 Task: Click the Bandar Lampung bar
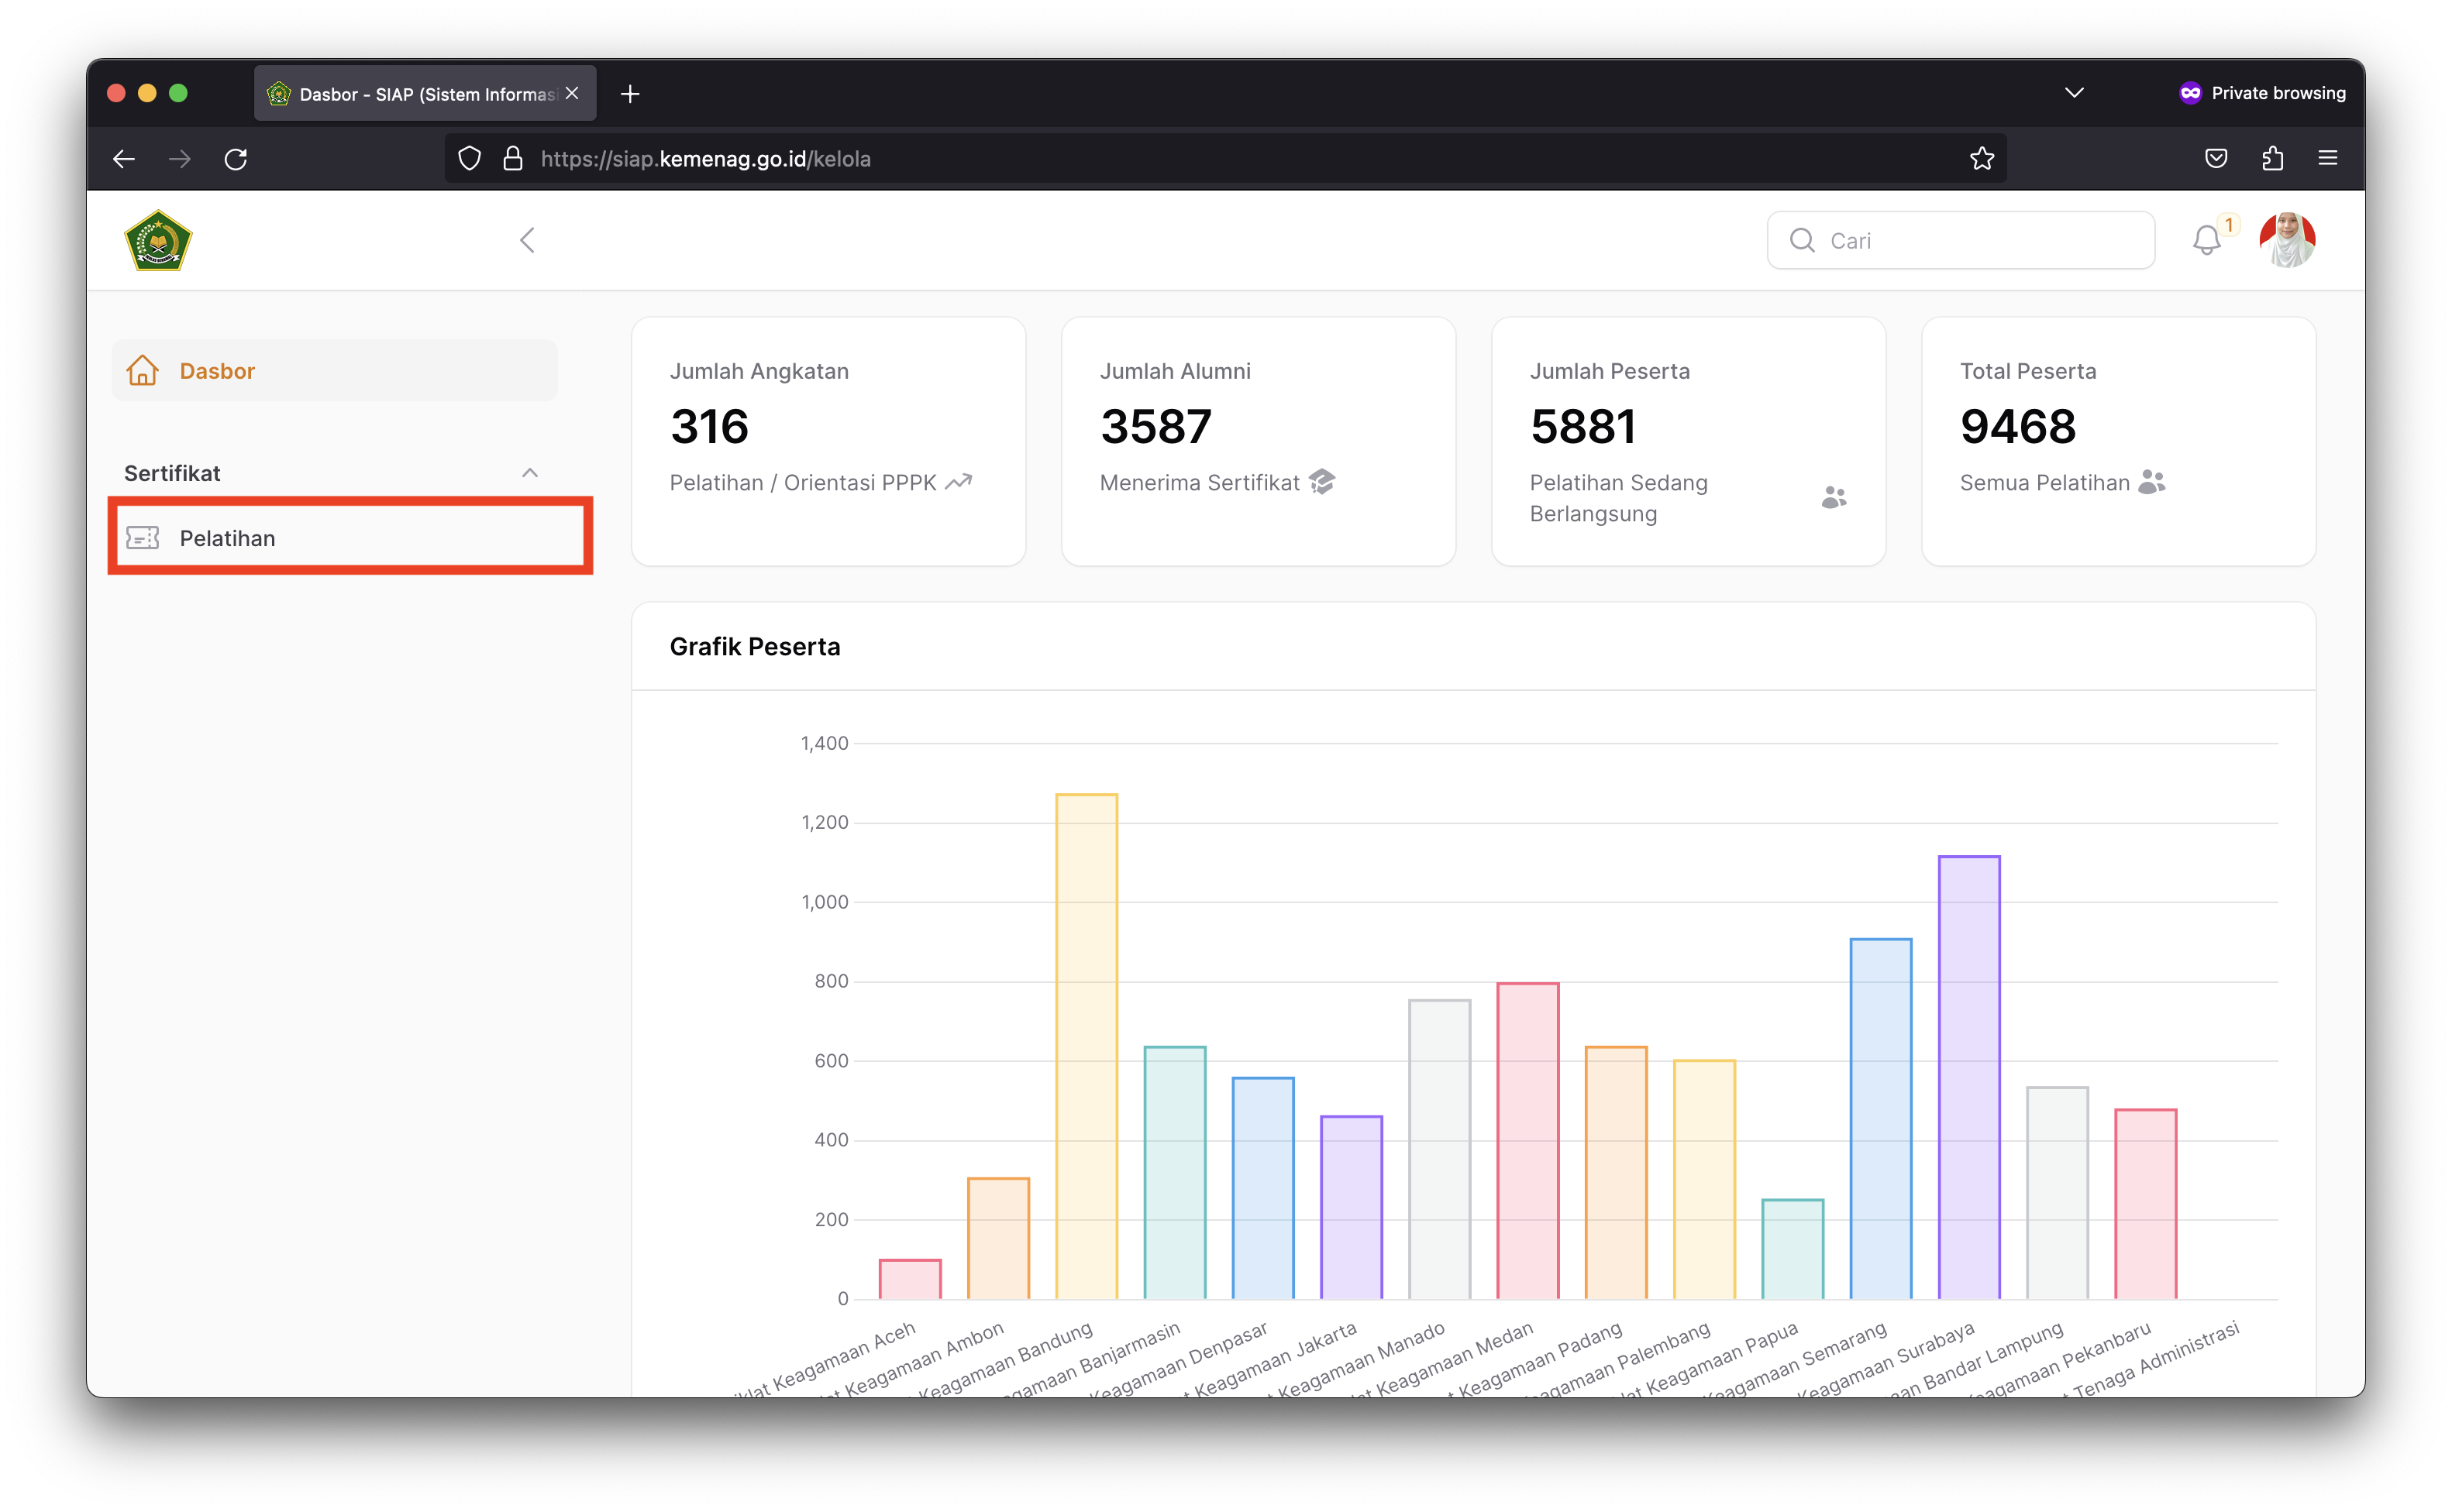(x=2057, y=1192)
